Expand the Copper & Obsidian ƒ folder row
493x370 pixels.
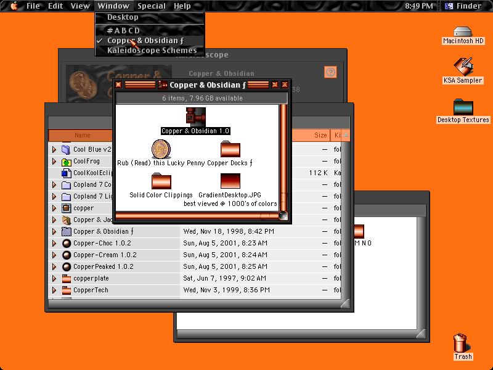point(54,232)
